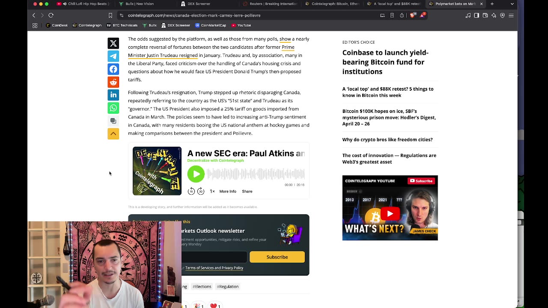Click podcast More Info

[228, 191]
